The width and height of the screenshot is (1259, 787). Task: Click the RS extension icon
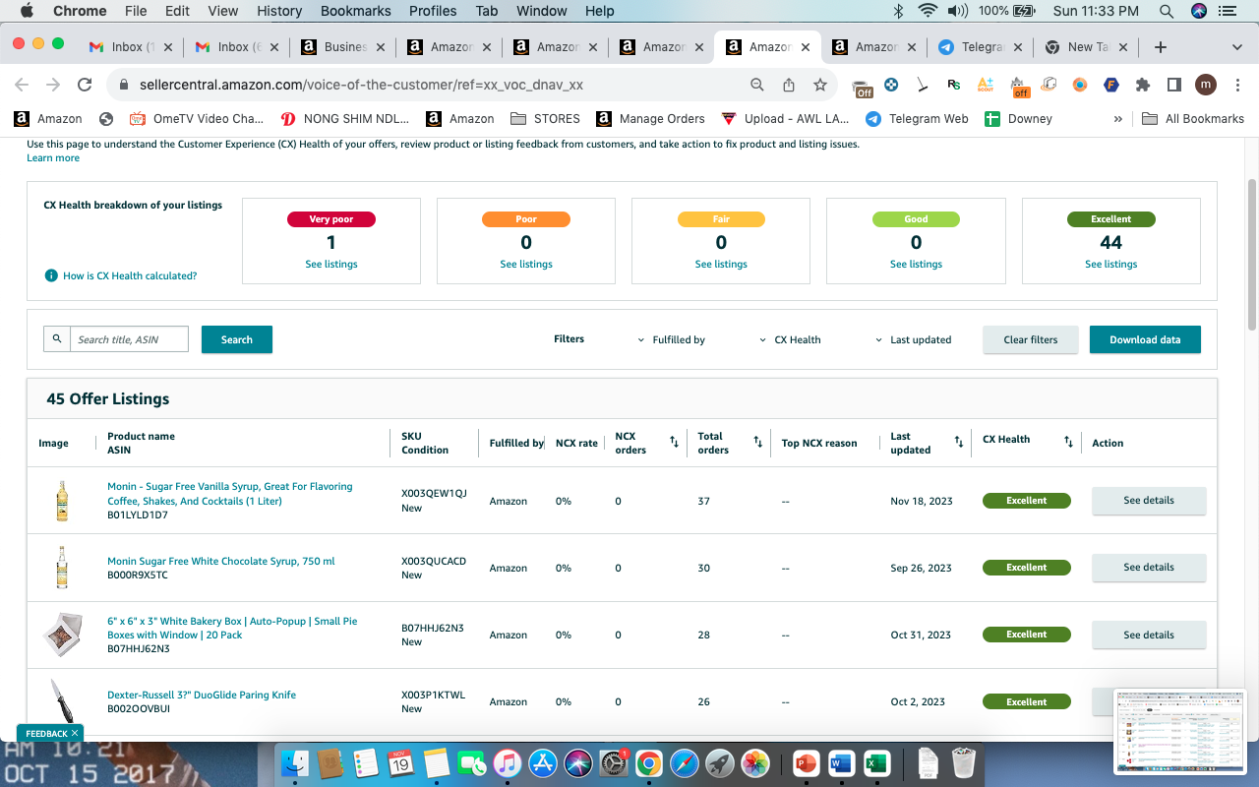[x=954, y=85]
